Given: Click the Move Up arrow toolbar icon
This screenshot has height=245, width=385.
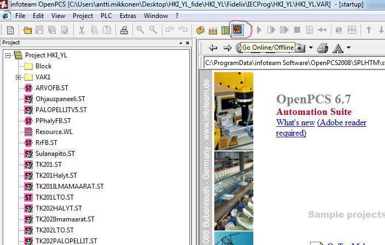Looking at the screenshot, I should pos(369,30).
